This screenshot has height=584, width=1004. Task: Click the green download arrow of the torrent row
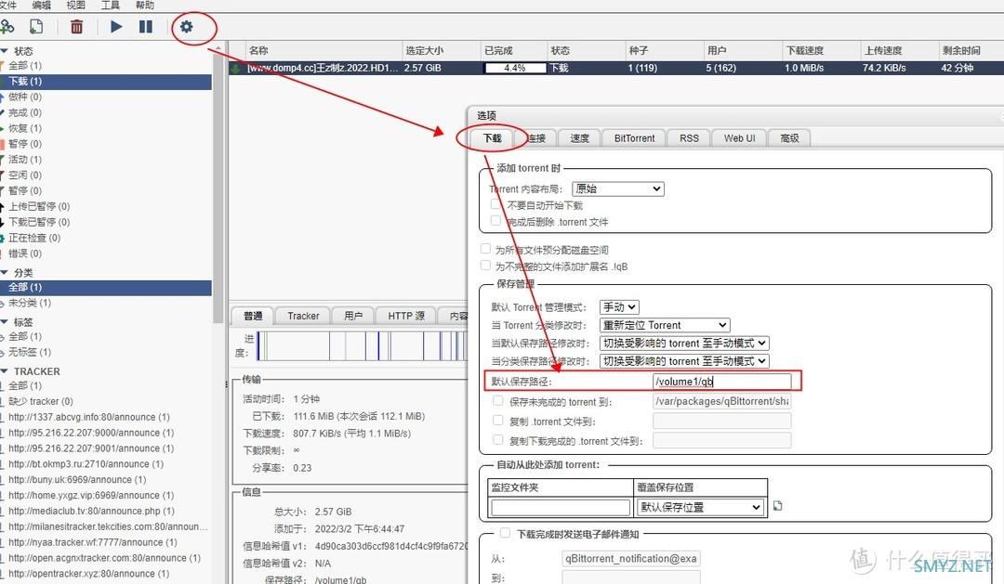pyautogui.click(x=235, y=68)
